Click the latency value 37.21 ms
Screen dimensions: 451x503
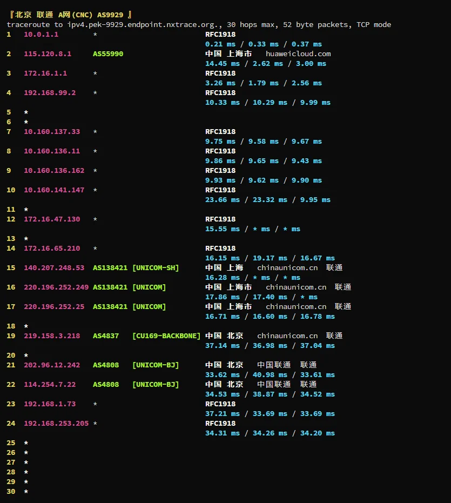223,414
